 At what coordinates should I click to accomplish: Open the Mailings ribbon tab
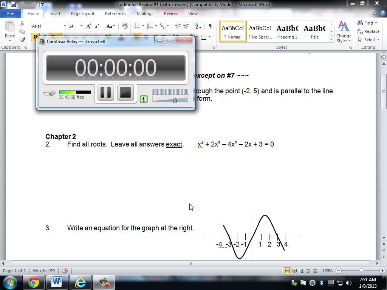click(145, 14)
